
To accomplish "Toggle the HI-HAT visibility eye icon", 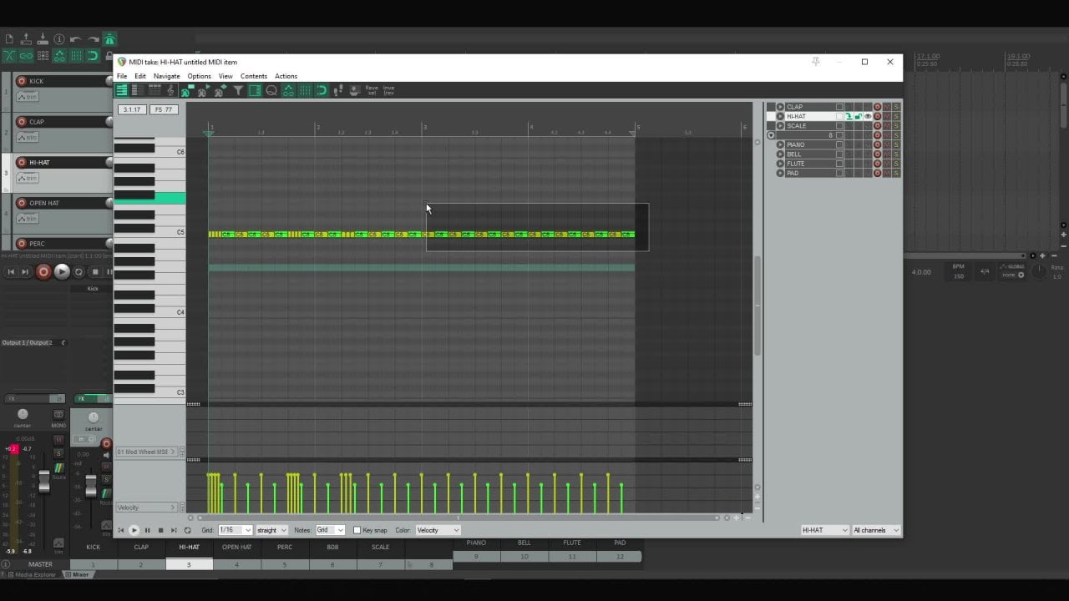I will pos(868,116).
